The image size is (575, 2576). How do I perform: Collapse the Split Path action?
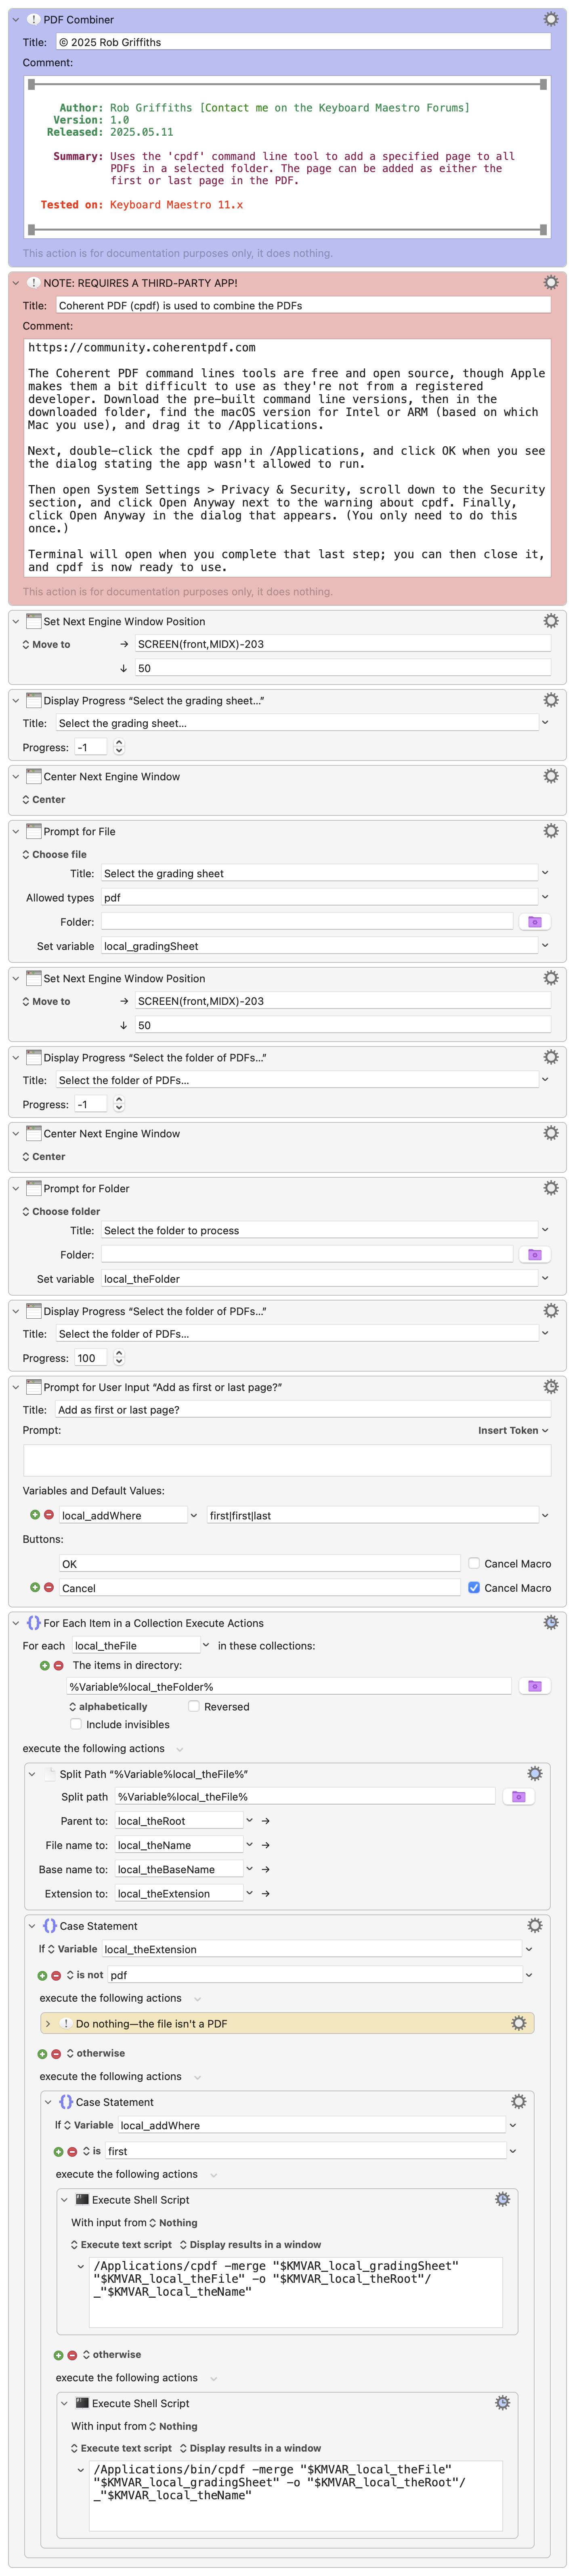(32, 1774)
